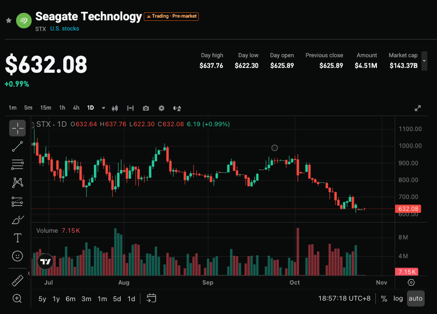437x314 pixels.
Task: Add Seagate to favorites with the star icon
Action: pos(9,20)
